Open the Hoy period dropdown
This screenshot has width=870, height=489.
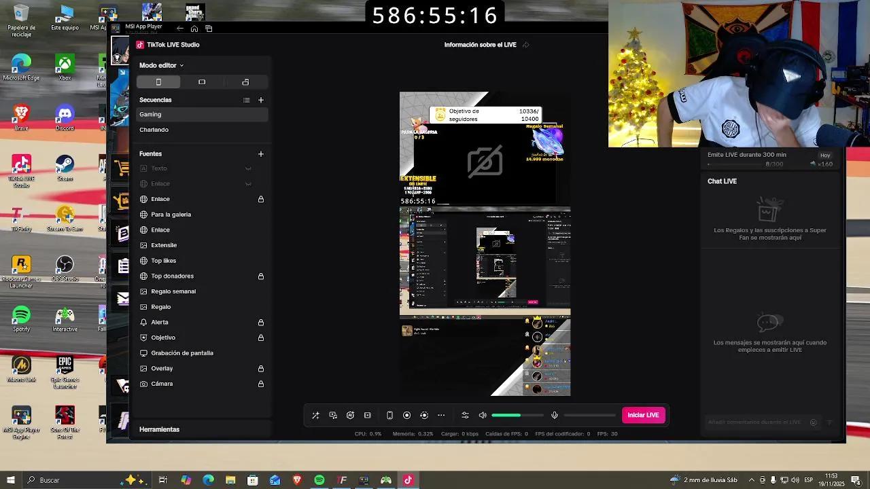click(825, 155)
